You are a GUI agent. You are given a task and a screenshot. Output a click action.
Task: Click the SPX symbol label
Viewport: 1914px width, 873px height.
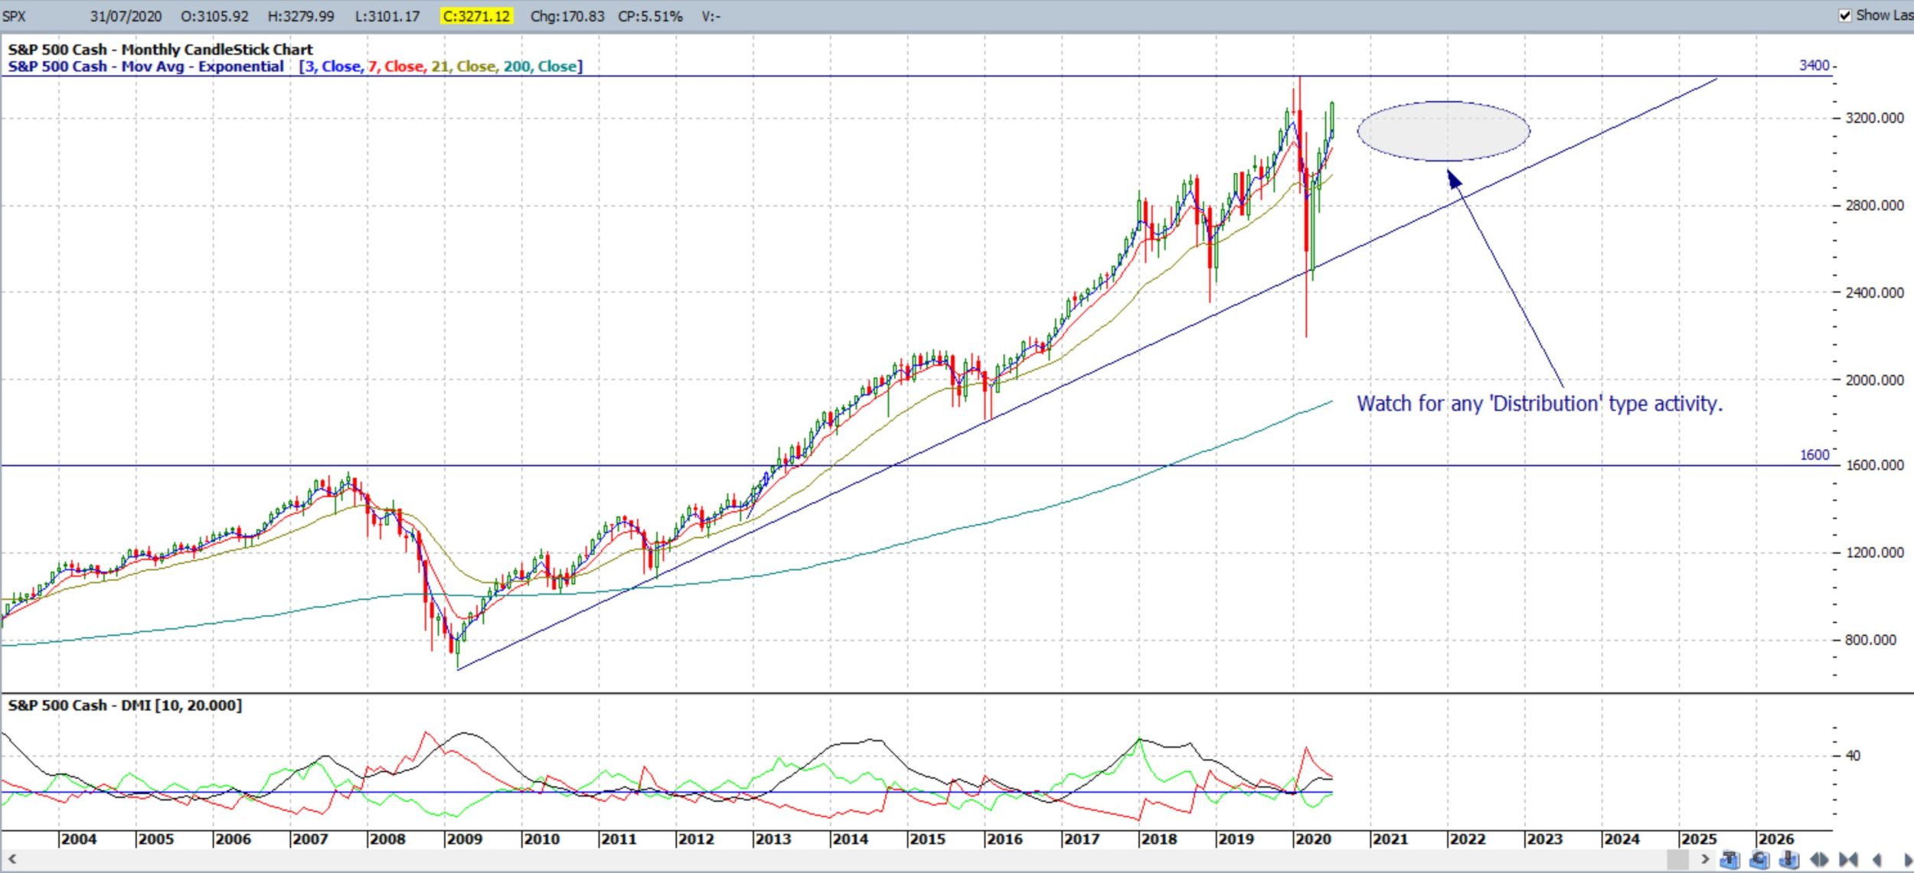(14, 16)
